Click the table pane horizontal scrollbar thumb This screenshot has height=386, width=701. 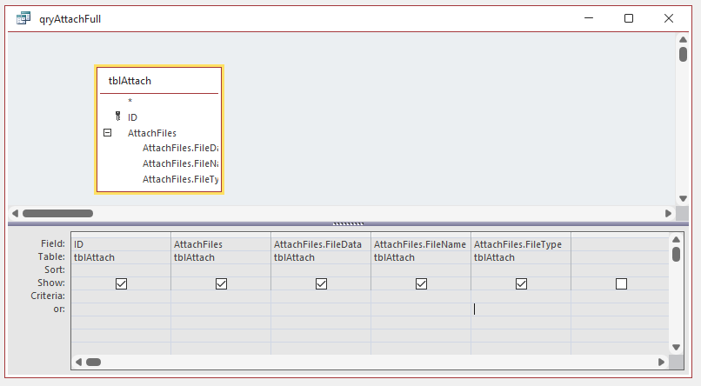[57, 214]
